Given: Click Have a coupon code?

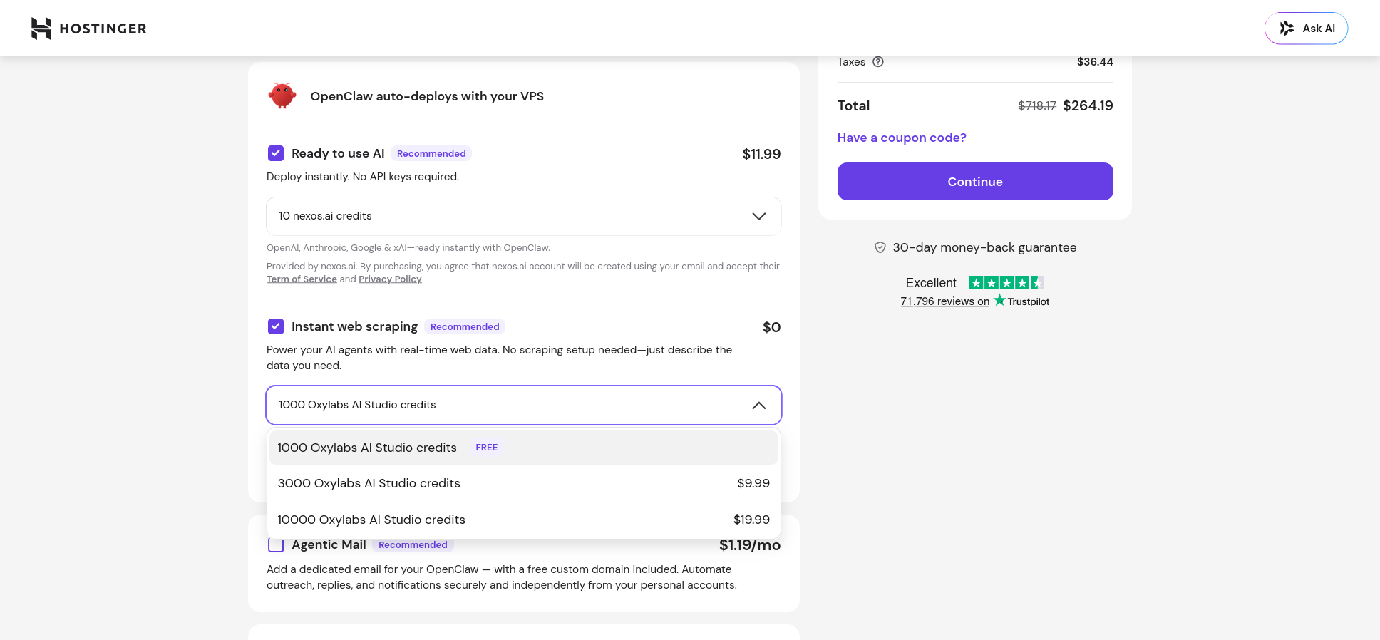Looking at the screenshot, I should pyautogui.click(x=902, y=138).
